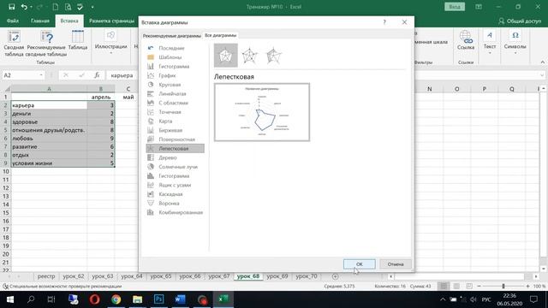Switch to Normal view icon

click(x=444, y=286)
